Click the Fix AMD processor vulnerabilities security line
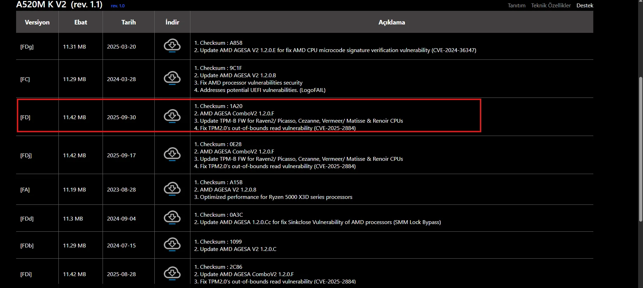643x288 pixels. click(249, 82)
